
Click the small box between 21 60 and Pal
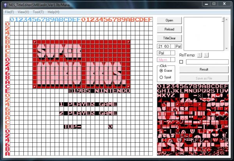tap(173, 46)
